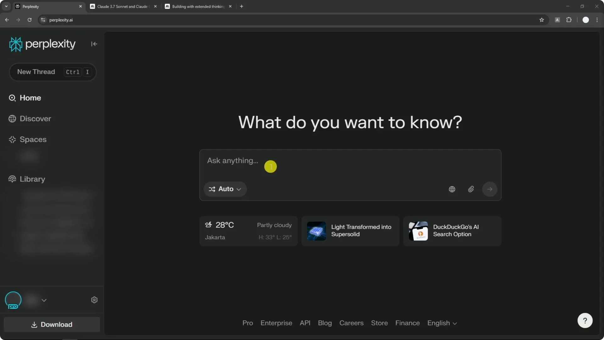Open settings via the gear icon
The height and width of the screenshot is (340, 604).
94,300
